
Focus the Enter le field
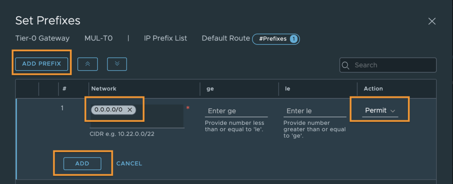pos(315,111)
